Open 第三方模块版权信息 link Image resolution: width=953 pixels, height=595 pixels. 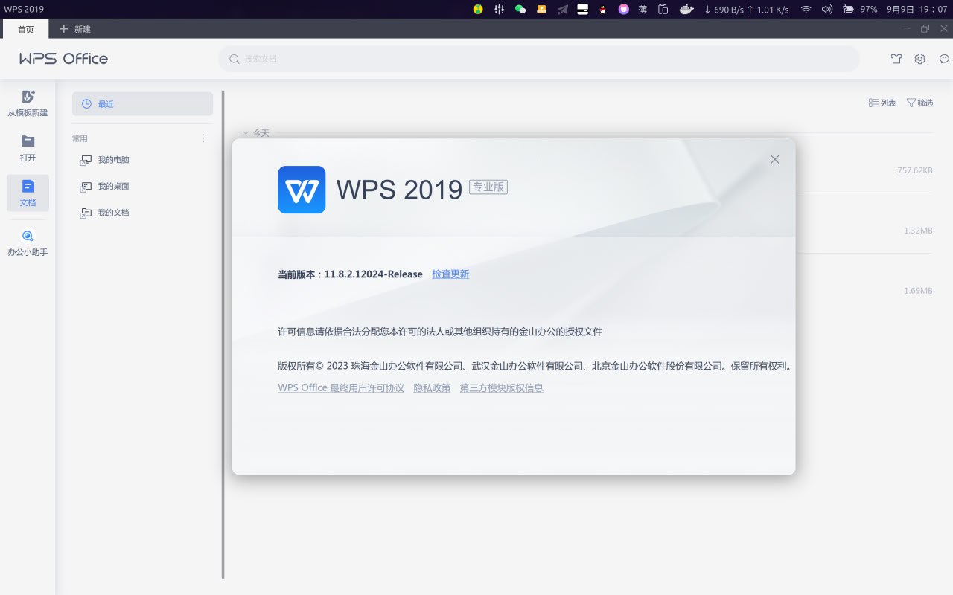501,388
